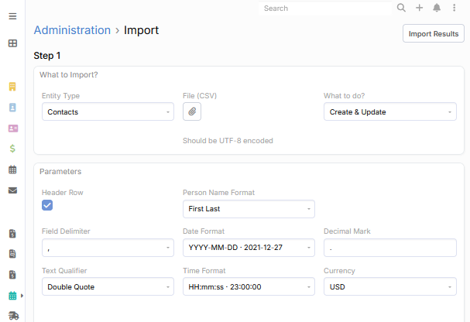Open the truck icon sidebar item
470x322 pixels.
click(x=12, y=316)
